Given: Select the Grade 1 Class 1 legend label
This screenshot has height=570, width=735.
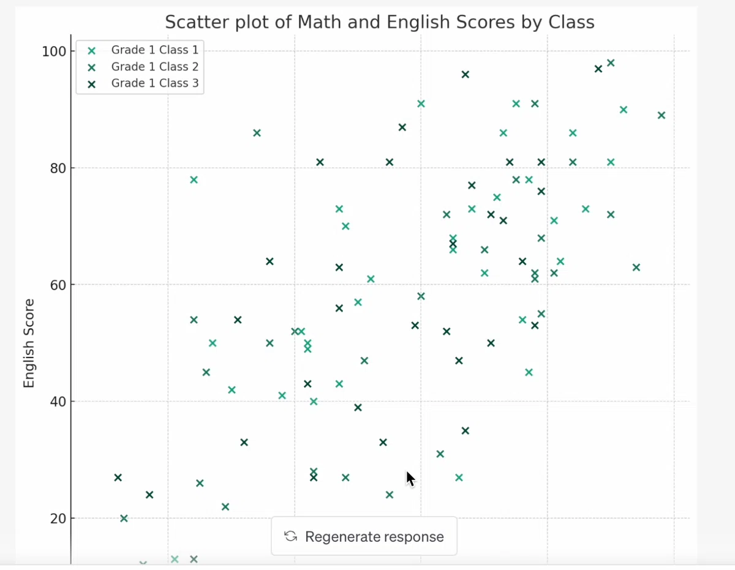Looking at the screenshot, I should [x=155, y=50].
